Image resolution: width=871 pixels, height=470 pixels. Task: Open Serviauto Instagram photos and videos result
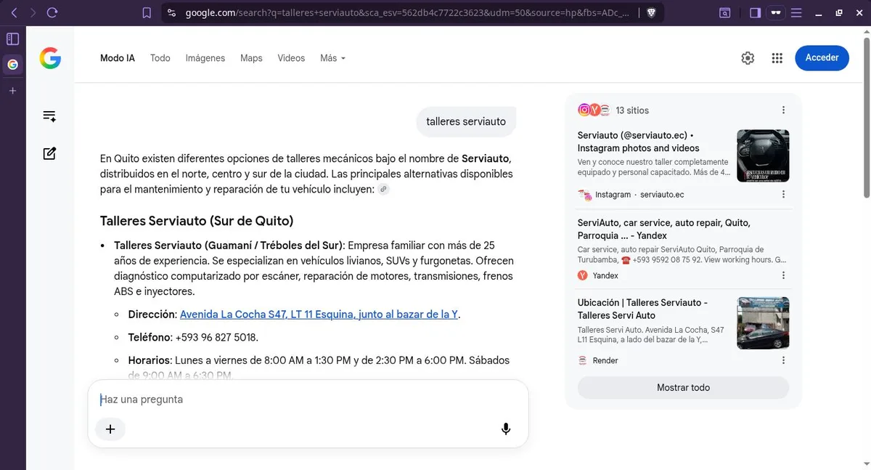tap(639, 142)
